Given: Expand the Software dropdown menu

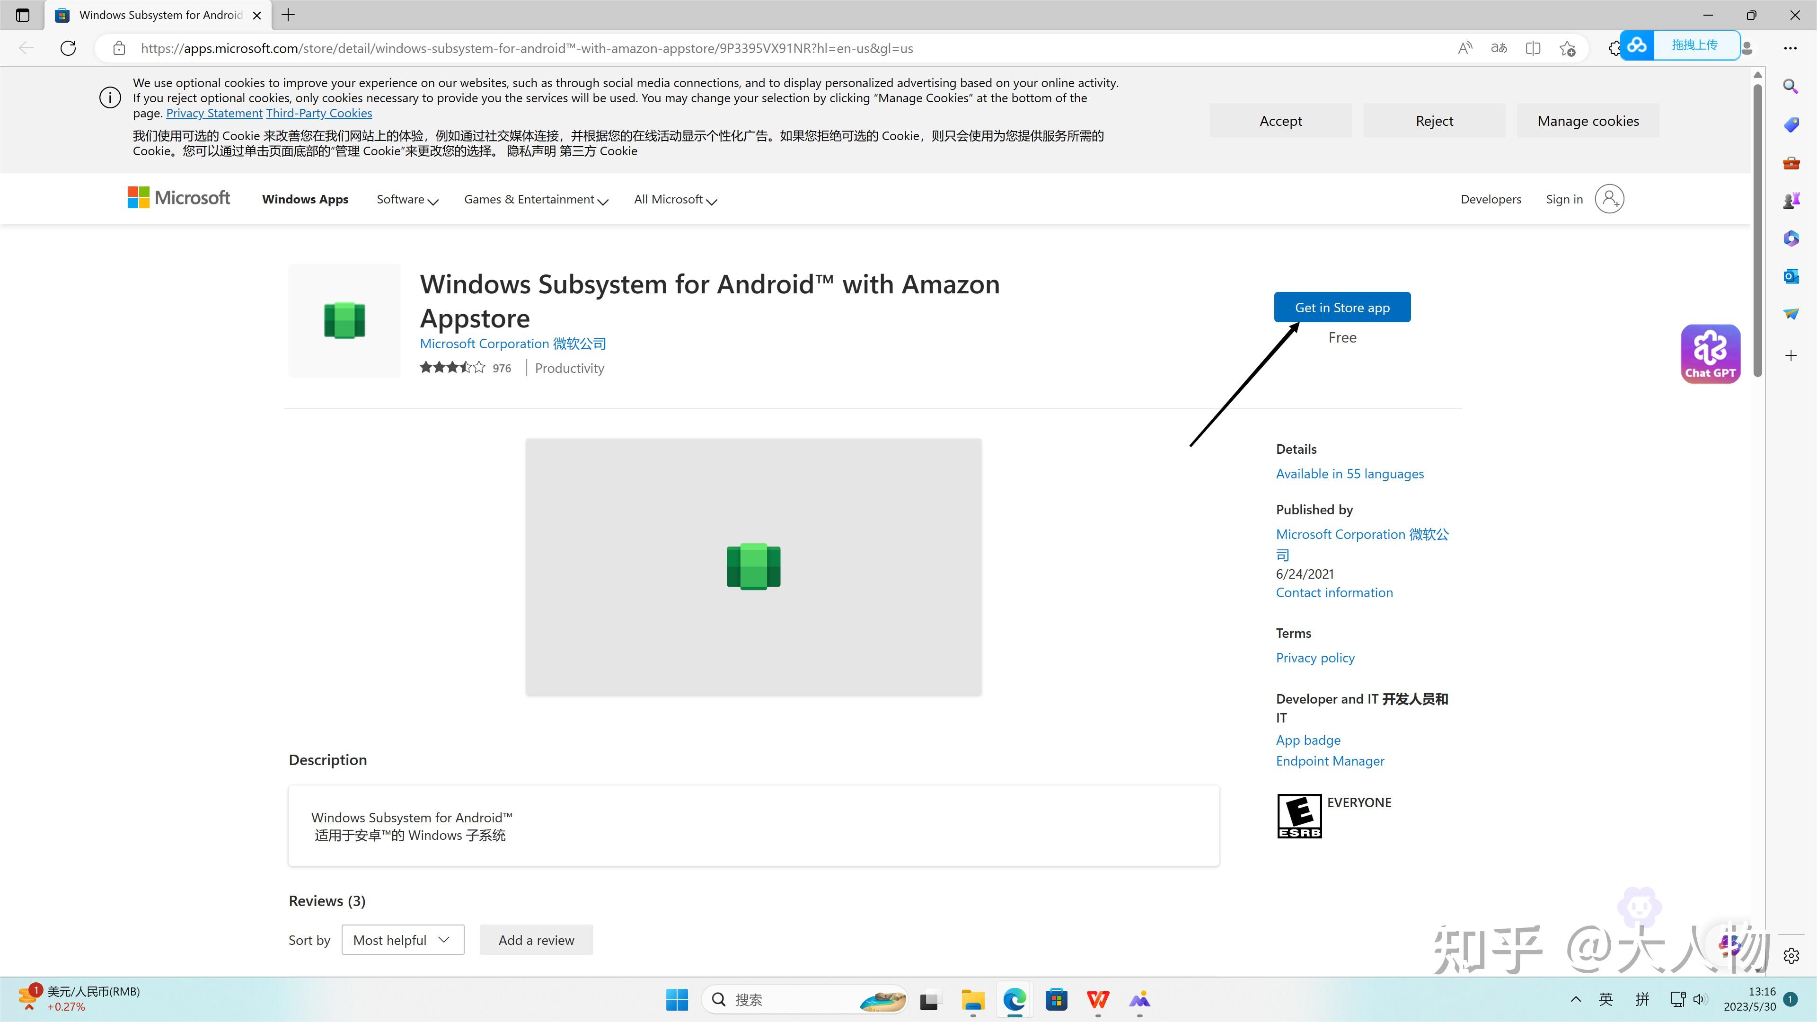Looking at the screenshot, I should (407, 200).
